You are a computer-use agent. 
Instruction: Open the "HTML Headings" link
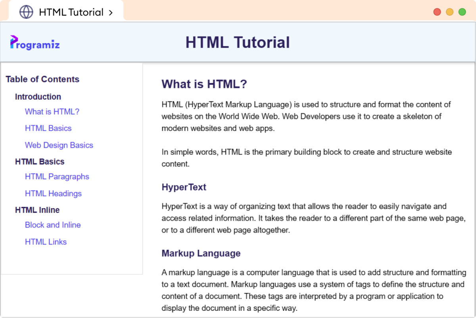coord(53,193)
